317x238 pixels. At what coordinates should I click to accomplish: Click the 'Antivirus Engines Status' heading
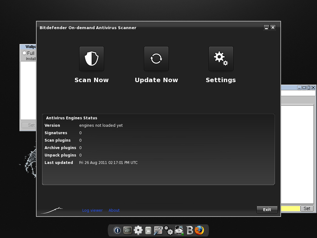(x=72, y=118)
